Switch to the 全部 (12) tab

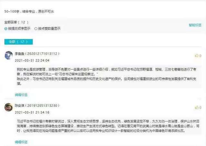point(18,42)
